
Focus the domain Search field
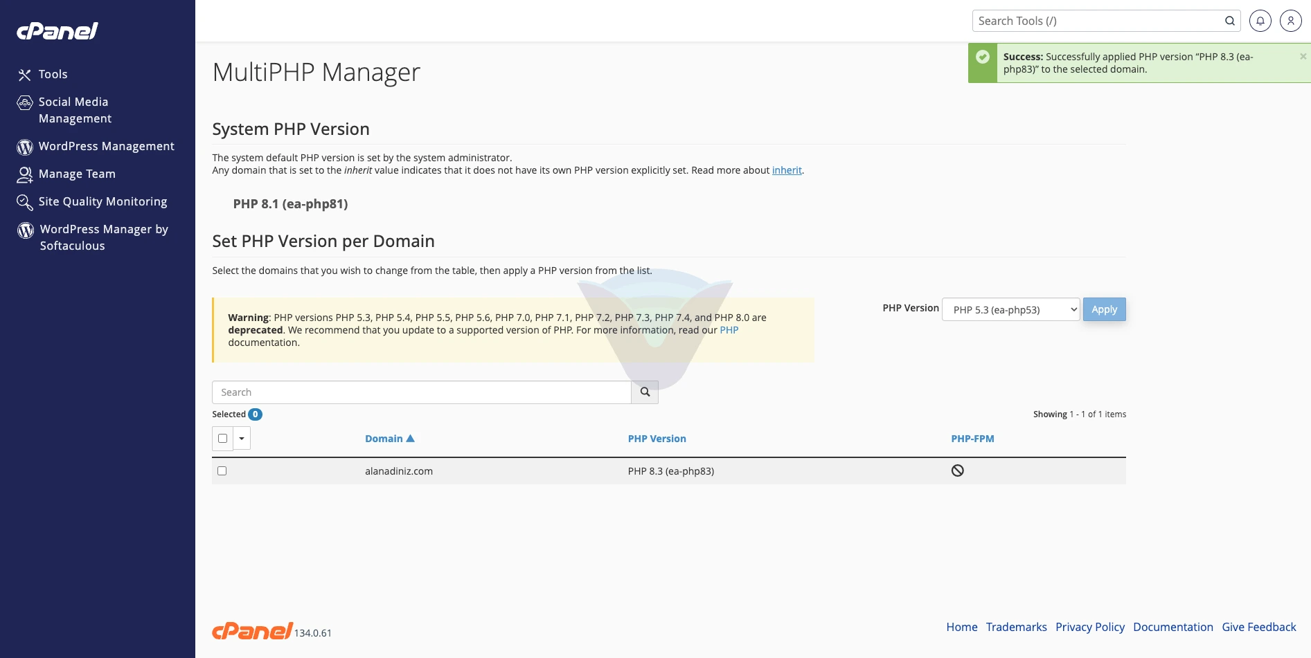point(422,392)
